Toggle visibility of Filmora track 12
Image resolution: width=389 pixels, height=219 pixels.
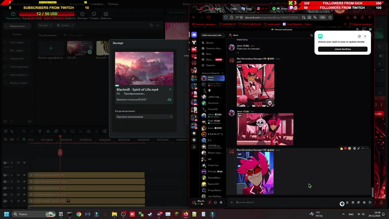tap(24, 175)
